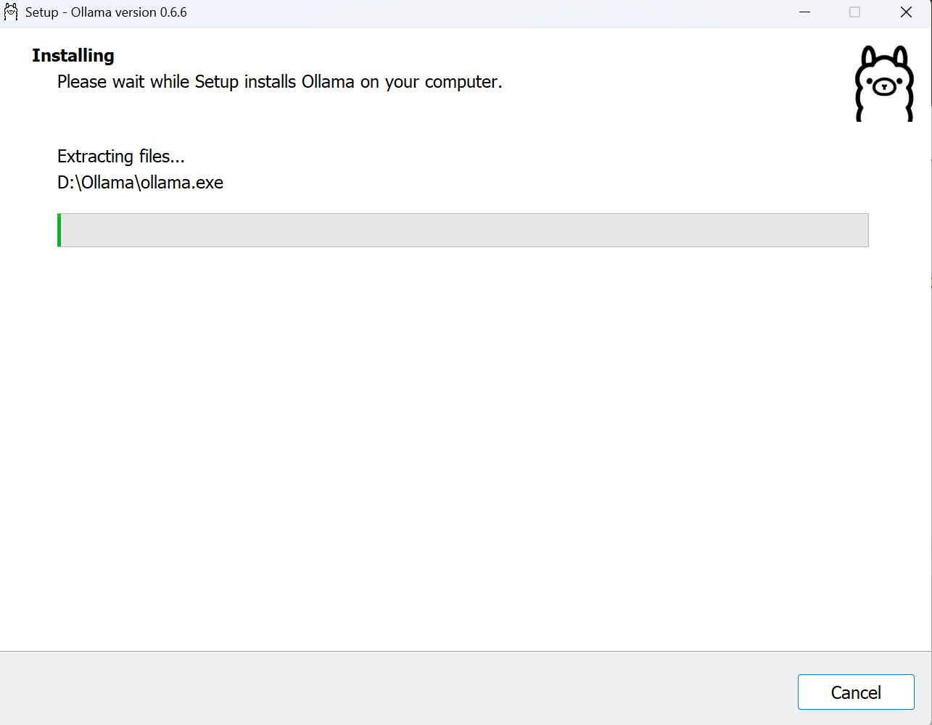This screenshot has height=725, width=932.
Task: Click the 'Setup - Ollama version 0.6.6' title
Action: [x=106, y=12]
